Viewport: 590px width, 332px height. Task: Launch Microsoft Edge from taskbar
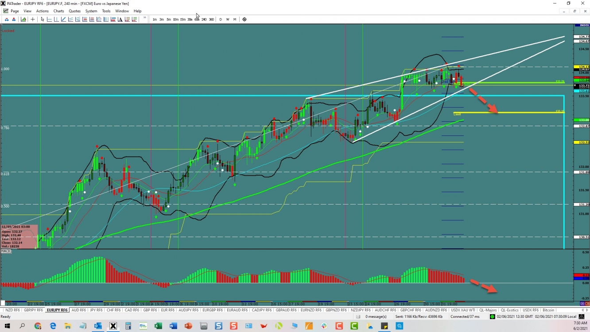coord(53,326)
